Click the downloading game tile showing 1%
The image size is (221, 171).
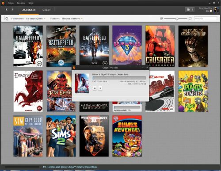tap(127, 107)
